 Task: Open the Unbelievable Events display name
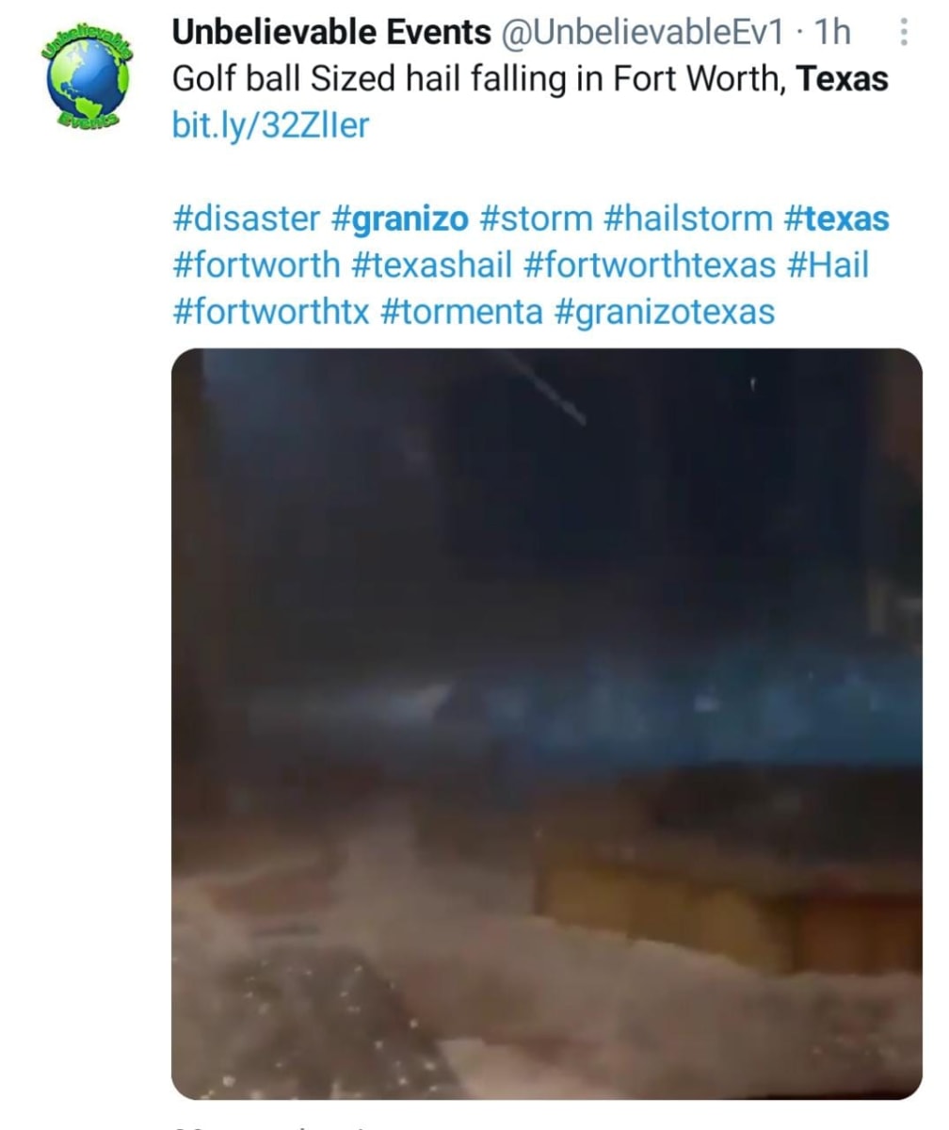click(331, 33)
